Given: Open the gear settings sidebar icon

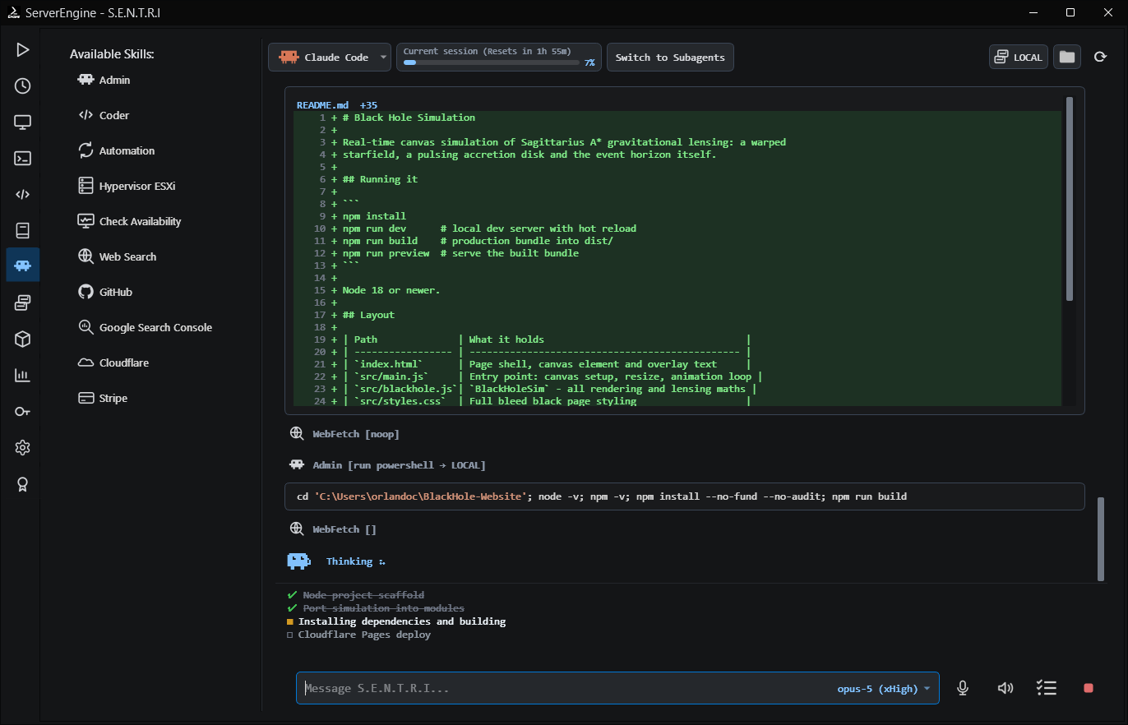Looking at the screenshot, I should tap(23, 448).
